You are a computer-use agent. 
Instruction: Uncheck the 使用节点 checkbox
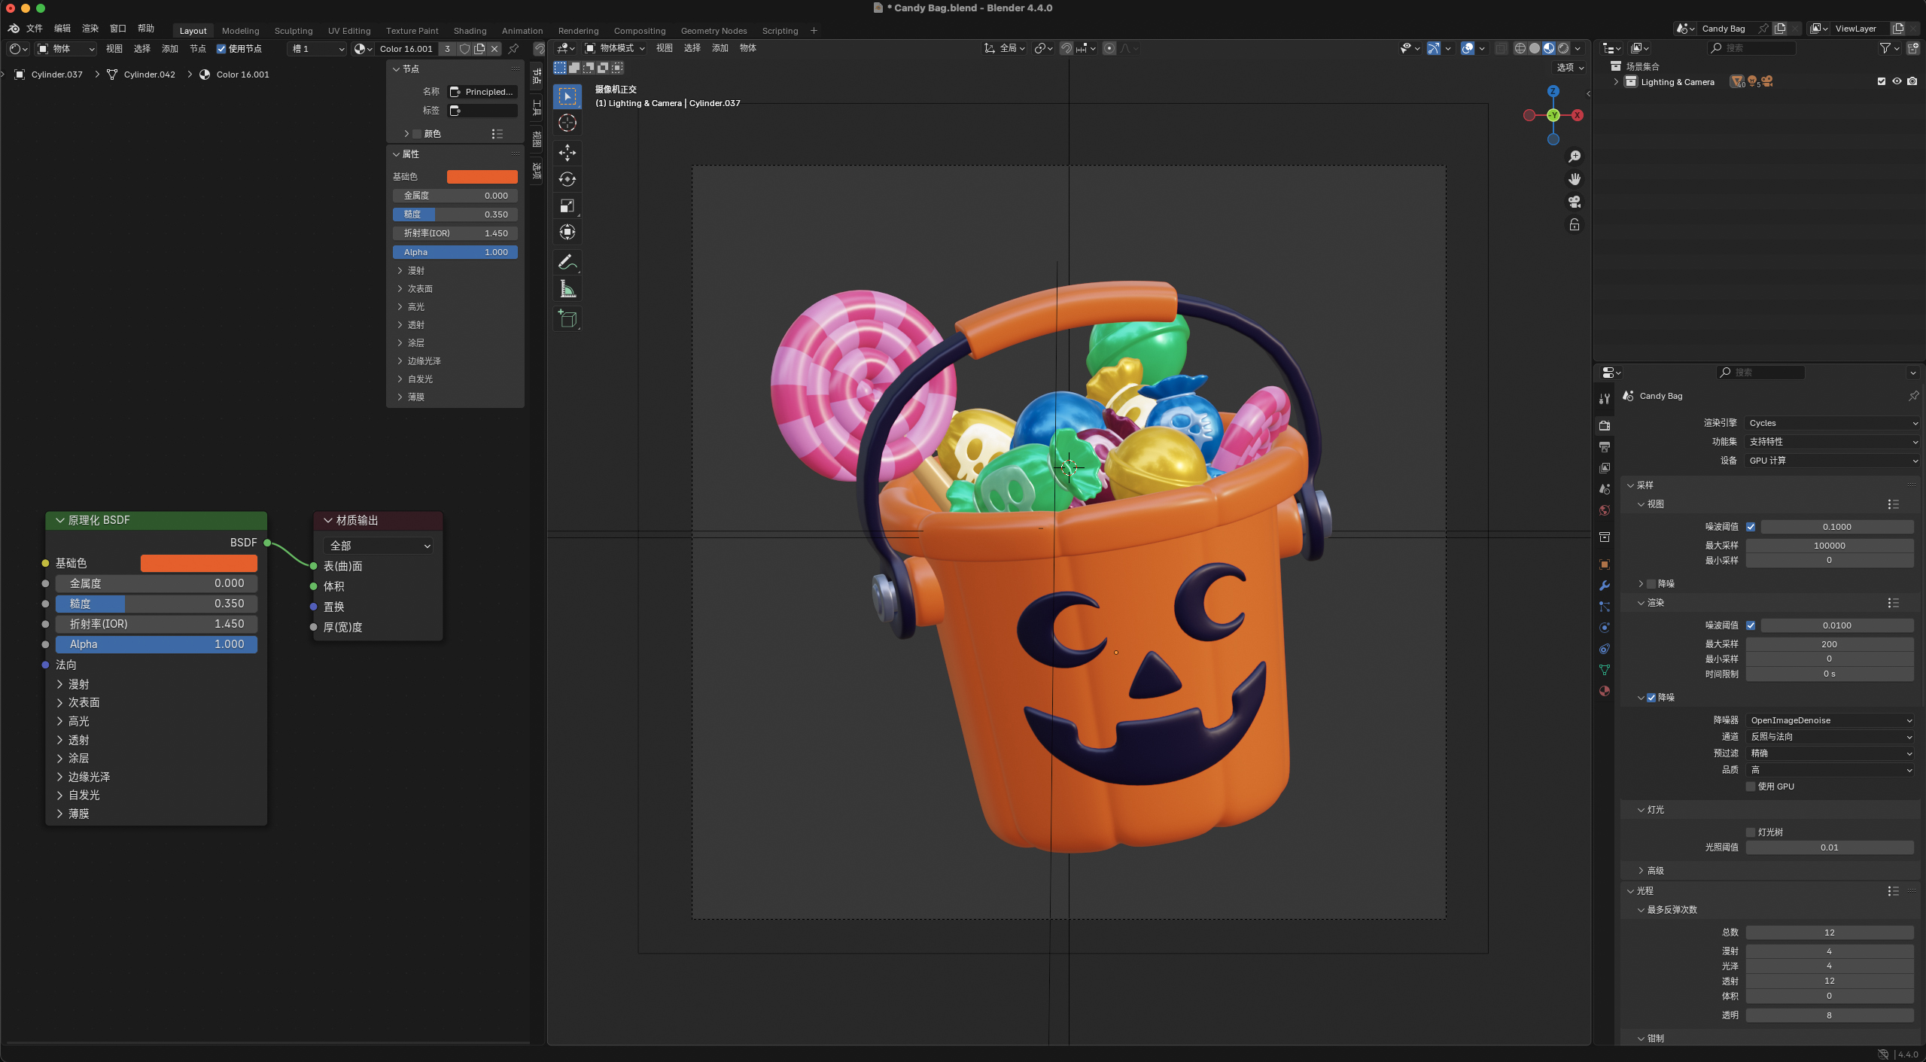(x=221, y=49)
